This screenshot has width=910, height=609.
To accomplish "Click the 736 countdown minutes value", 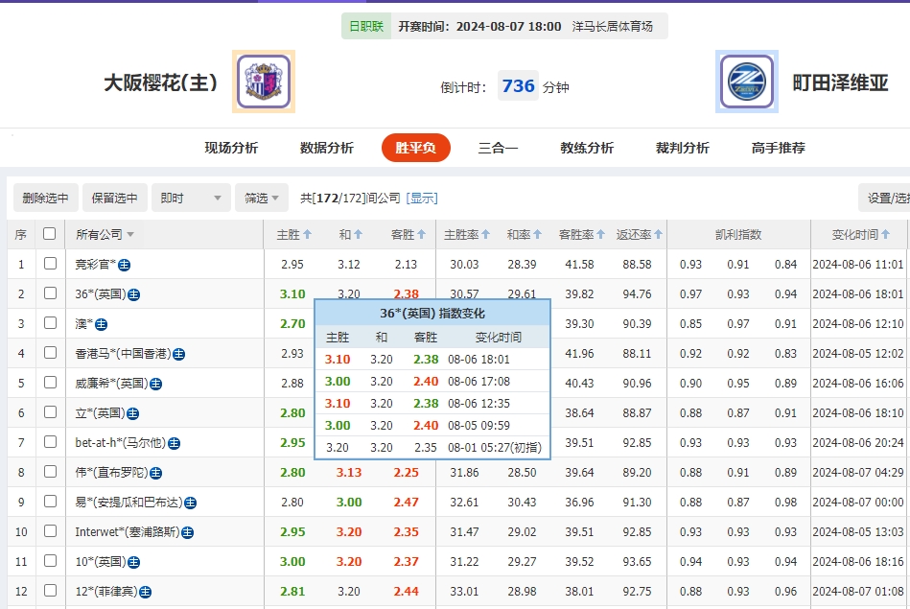I will 517,85.
